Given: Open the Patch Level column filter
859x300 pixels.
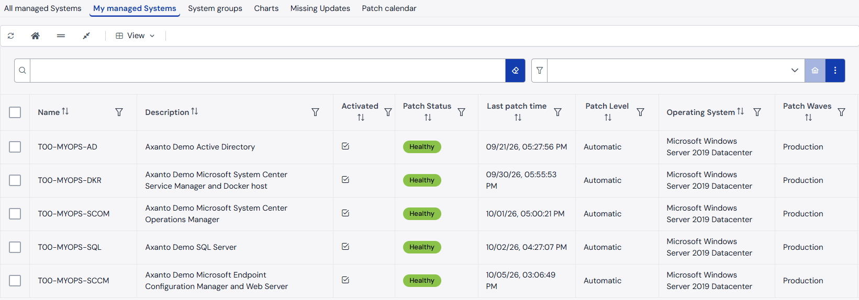Looking at the screenshot, I should [640, 112].
